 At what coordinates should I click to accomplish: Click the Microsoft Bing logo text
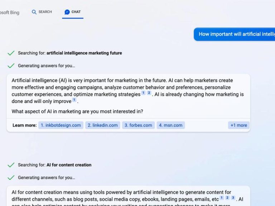point(10,13)
